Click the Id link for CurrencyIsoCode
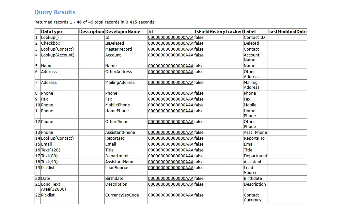The width and height of the screenshot is (343, 204). pyautogui.click(x=170, y=195)
